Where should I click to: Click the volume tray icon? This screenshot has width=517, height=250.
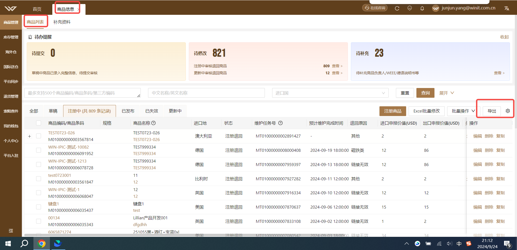(449, 244)
